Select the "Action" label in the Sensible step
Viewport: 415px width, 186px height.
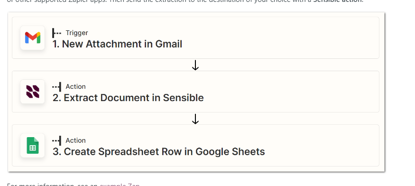point(76,87)
